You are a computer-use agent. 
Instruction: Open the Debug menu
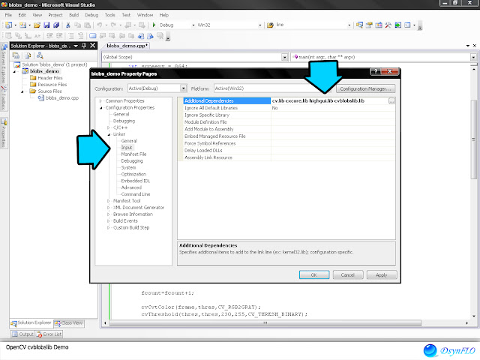(91, 15)
